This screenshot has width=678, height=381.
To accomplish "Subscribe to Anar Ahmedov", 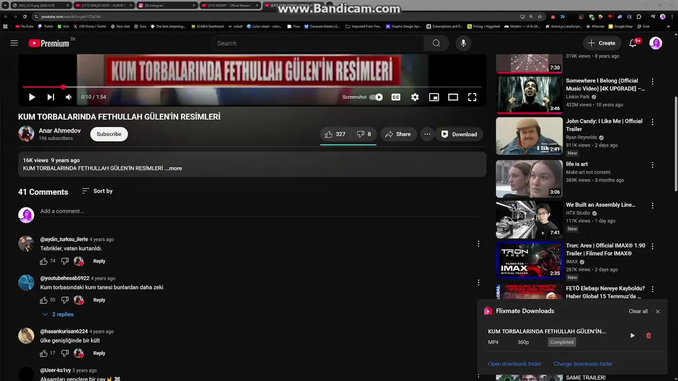I will [109, 134].
